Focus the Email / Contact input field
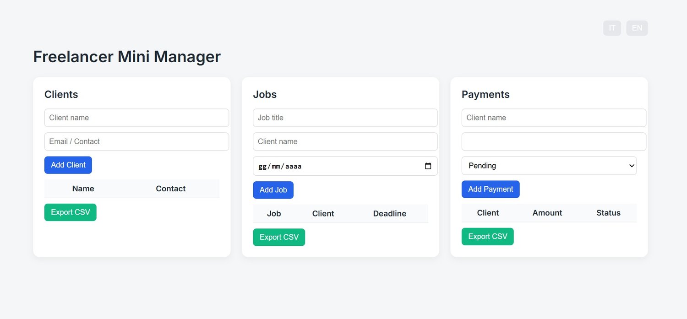Screen dimensions: 687x319 136,141
